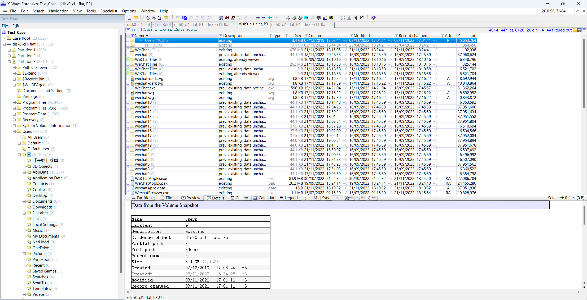The height and width of the screenshot is (300, 587).
Task: Click the crosshair position list icon
Action: [x=372, y=198]
